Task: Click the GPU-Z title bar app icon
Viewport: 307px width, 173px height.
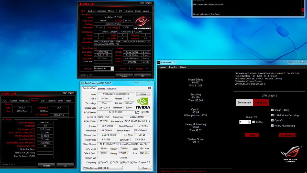Action: point(83,83)
